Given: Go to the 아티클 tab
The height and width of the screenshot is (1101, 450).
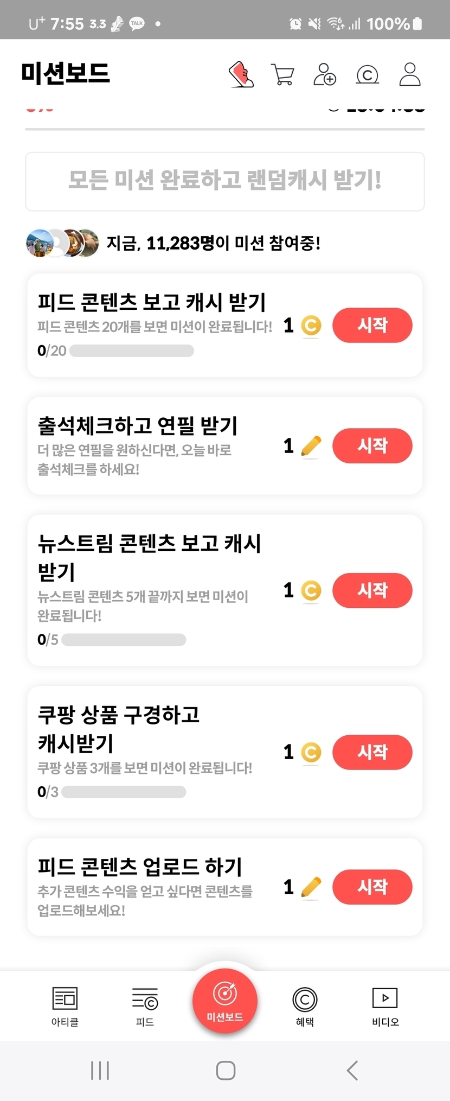Looking at the screenshot, I should pos(65,1005).
